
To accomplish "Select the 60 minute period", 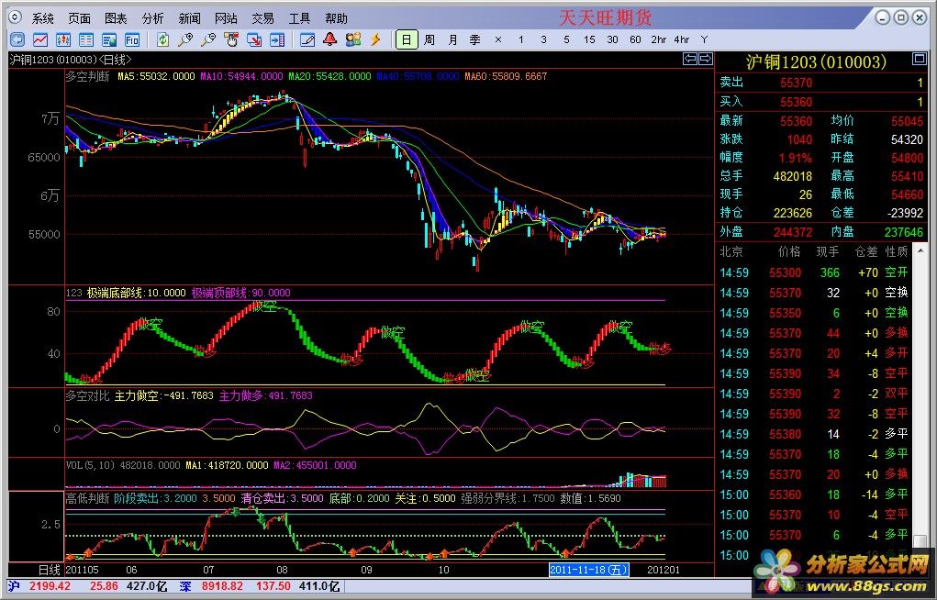I will coord(635,39).
